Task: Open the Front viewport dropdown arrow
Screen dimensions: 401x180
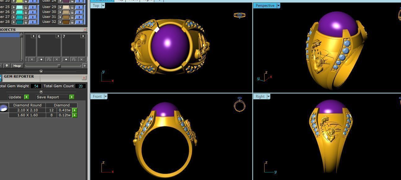Action: coord(106,96)
